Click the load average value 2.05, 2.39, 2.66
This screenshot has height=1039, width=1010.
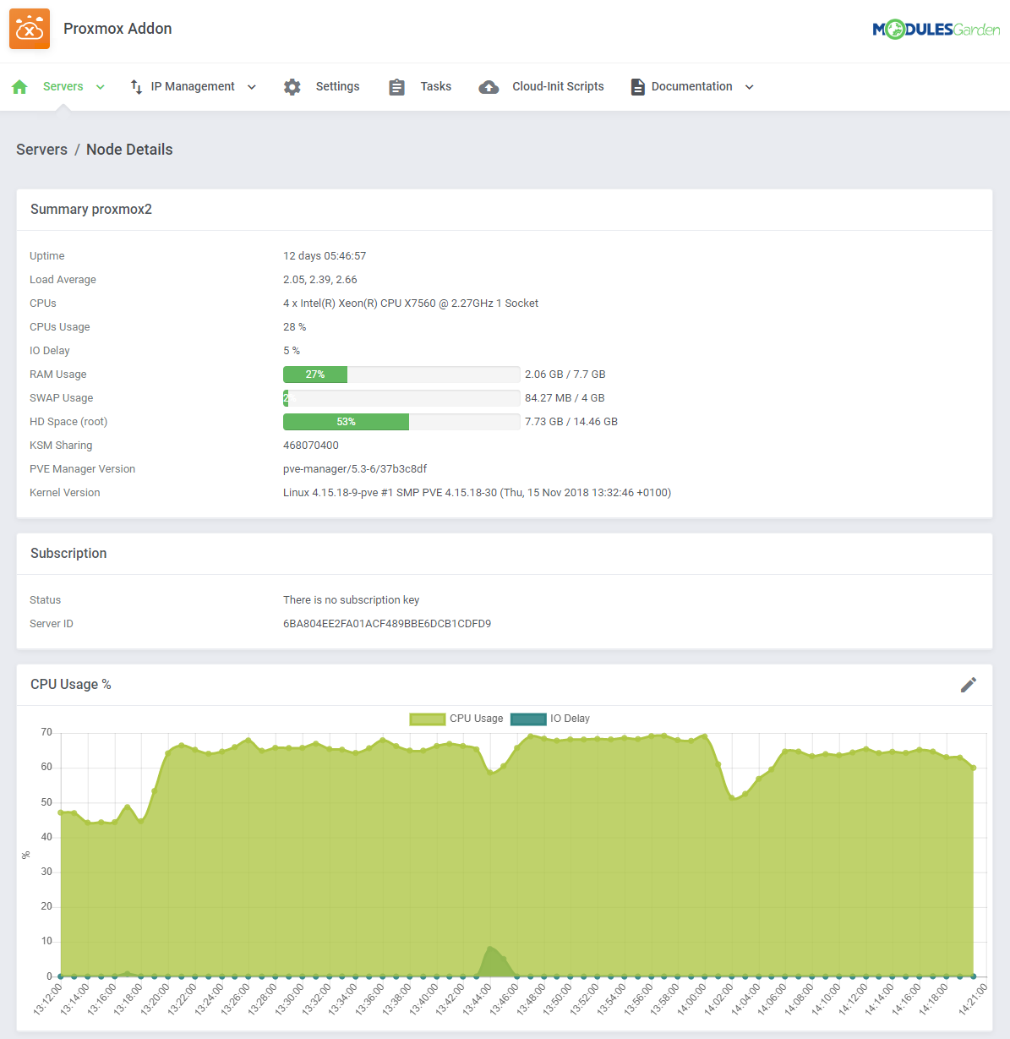pos(320,280)
